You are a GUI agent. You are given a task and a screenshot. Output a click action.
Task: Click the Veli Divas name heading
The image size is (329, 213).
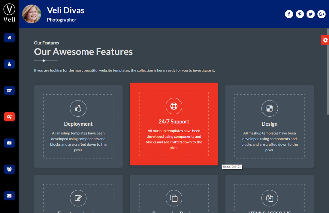(x=66, y=10)
